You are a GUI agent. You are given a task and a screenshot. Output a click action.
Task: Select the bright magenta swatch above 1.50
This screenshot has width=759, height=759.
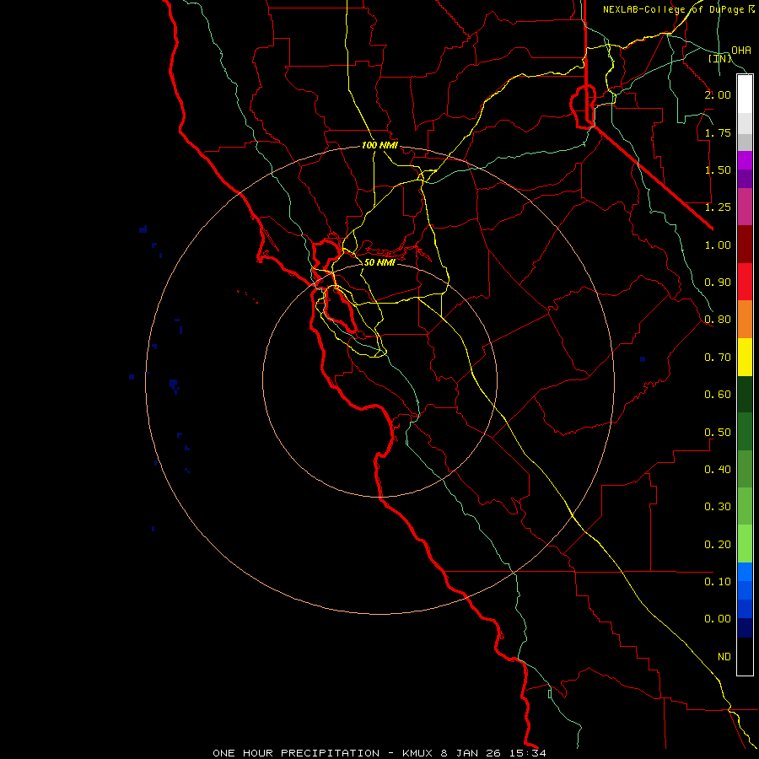[x=745, y=160]
